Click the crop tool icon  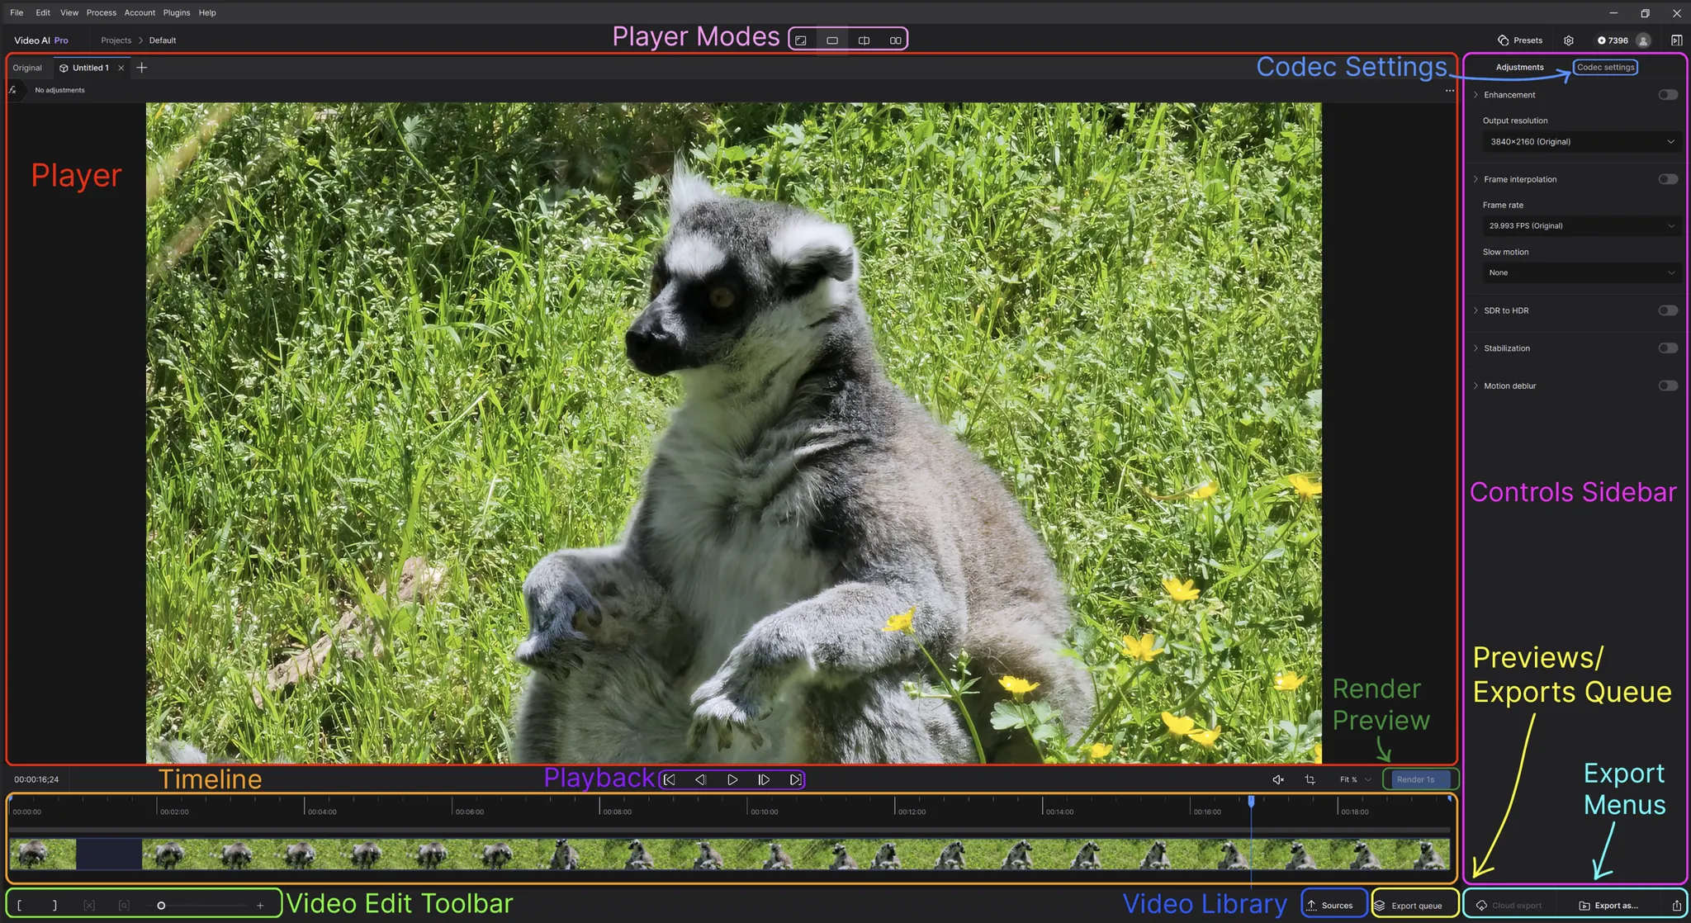tap(1310, 779)
